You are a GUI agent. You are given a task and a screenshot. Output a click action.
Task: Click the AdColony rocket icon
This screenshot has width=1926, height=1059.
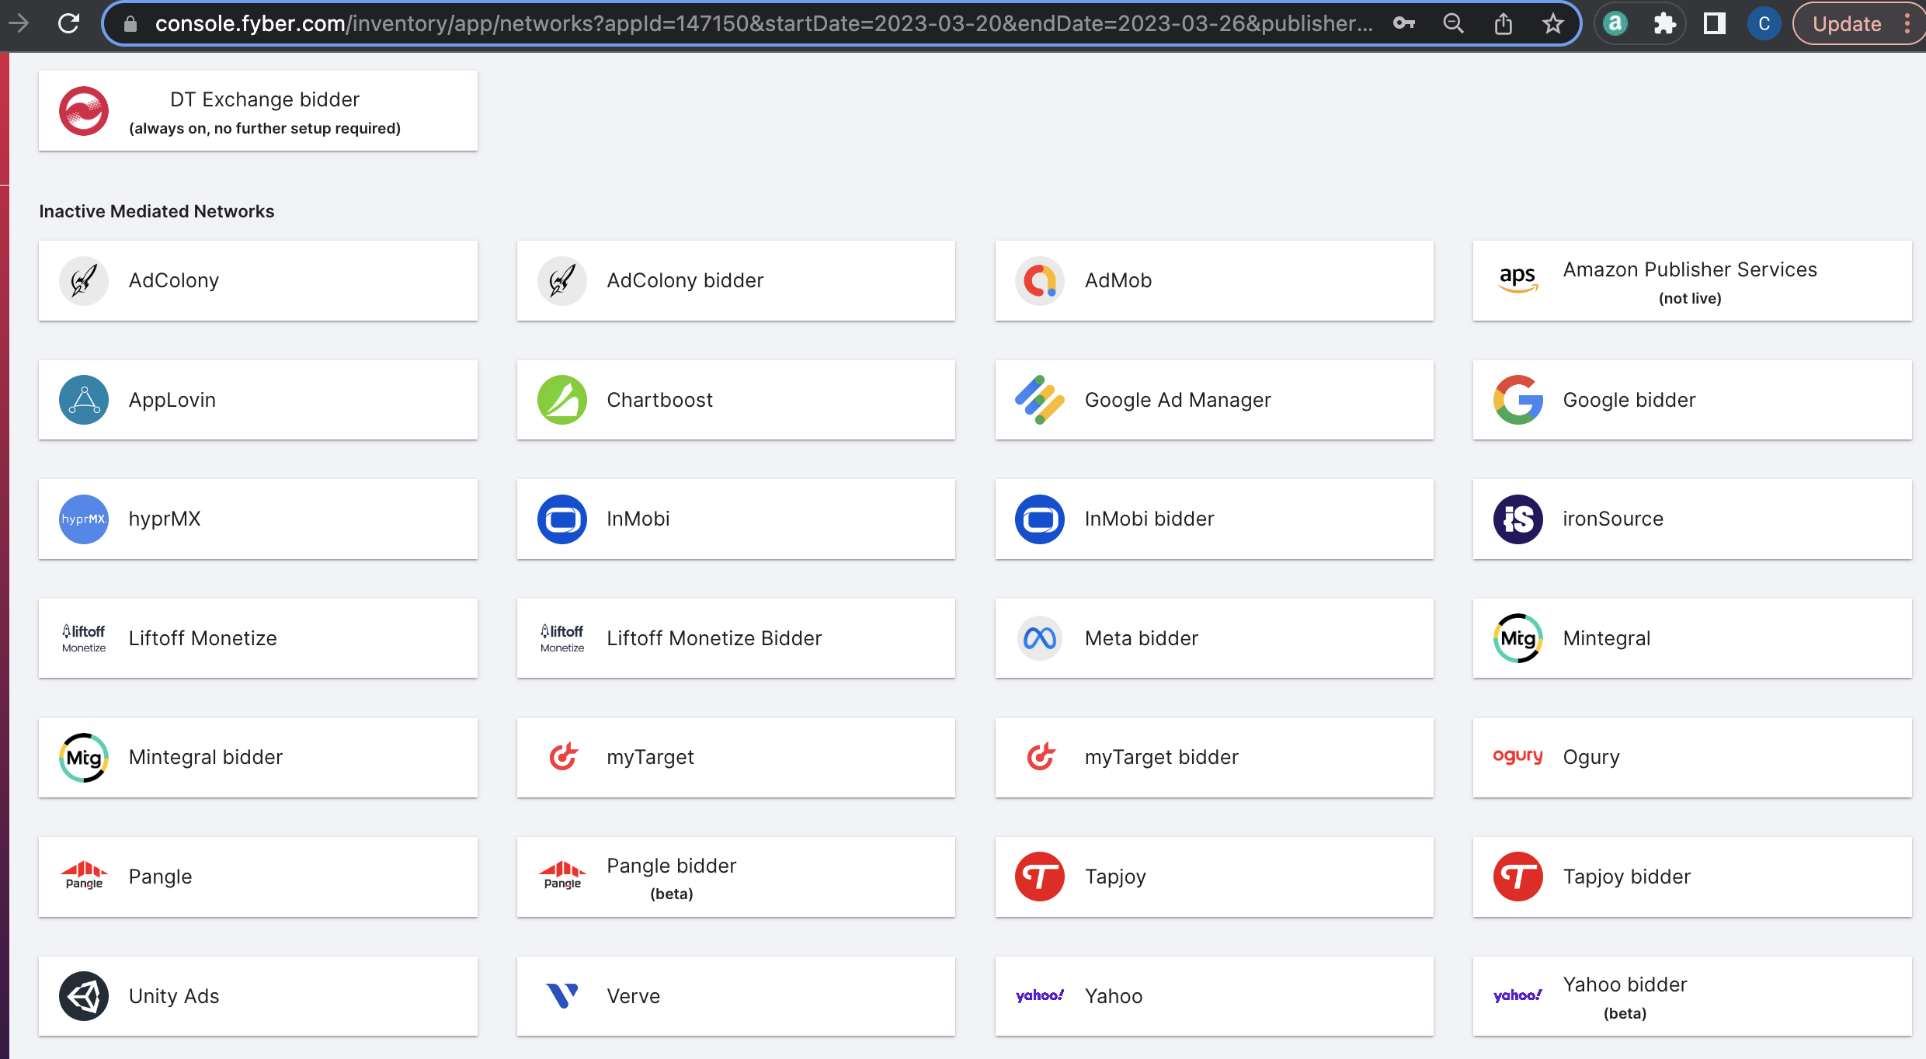(x=84, y=280)
